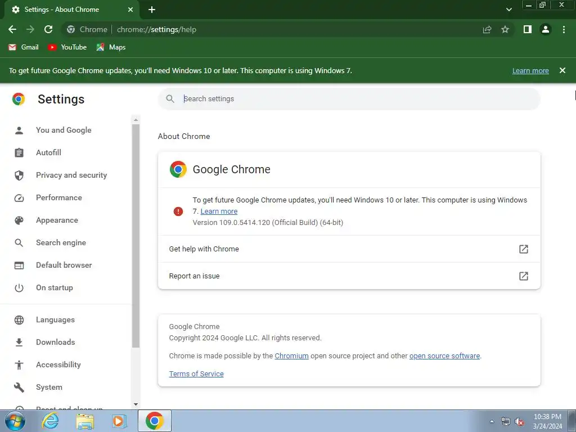This screenshot has height=432, width=576.
Task: Dismiss the Windows 7 update infobar
Action: (x=562, y=70)
